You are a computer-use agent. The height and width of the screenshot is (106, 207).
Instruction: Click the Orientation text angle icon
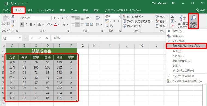tap(87, 18)
